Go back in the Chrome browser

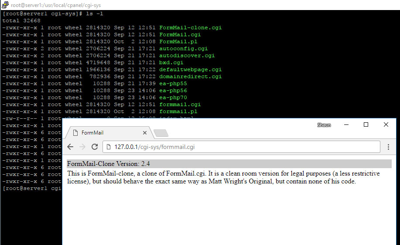click(70, 147)
